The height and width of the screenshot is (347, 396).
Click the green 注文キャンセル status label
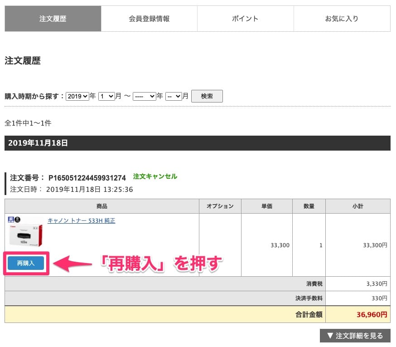click(x=155, y=176)
